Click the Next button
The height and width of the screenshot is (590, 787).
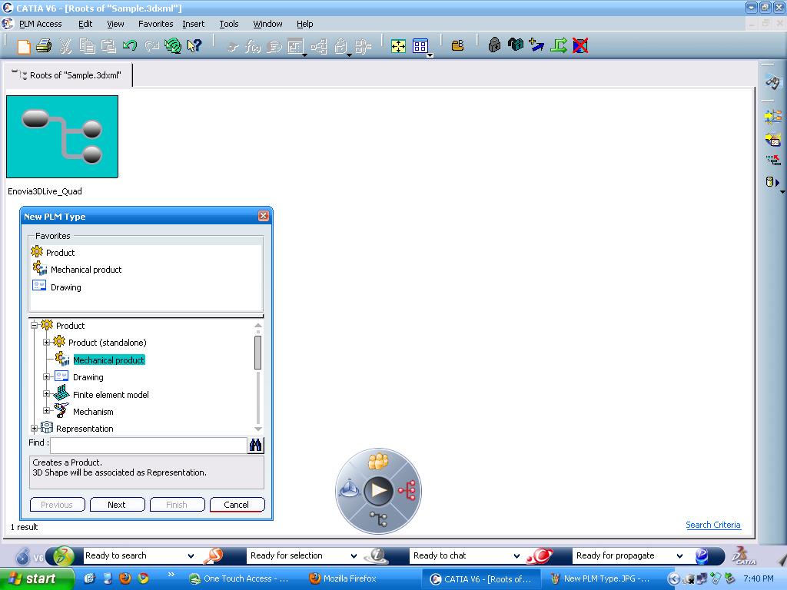pyautogui.click(x=117, y=505)
